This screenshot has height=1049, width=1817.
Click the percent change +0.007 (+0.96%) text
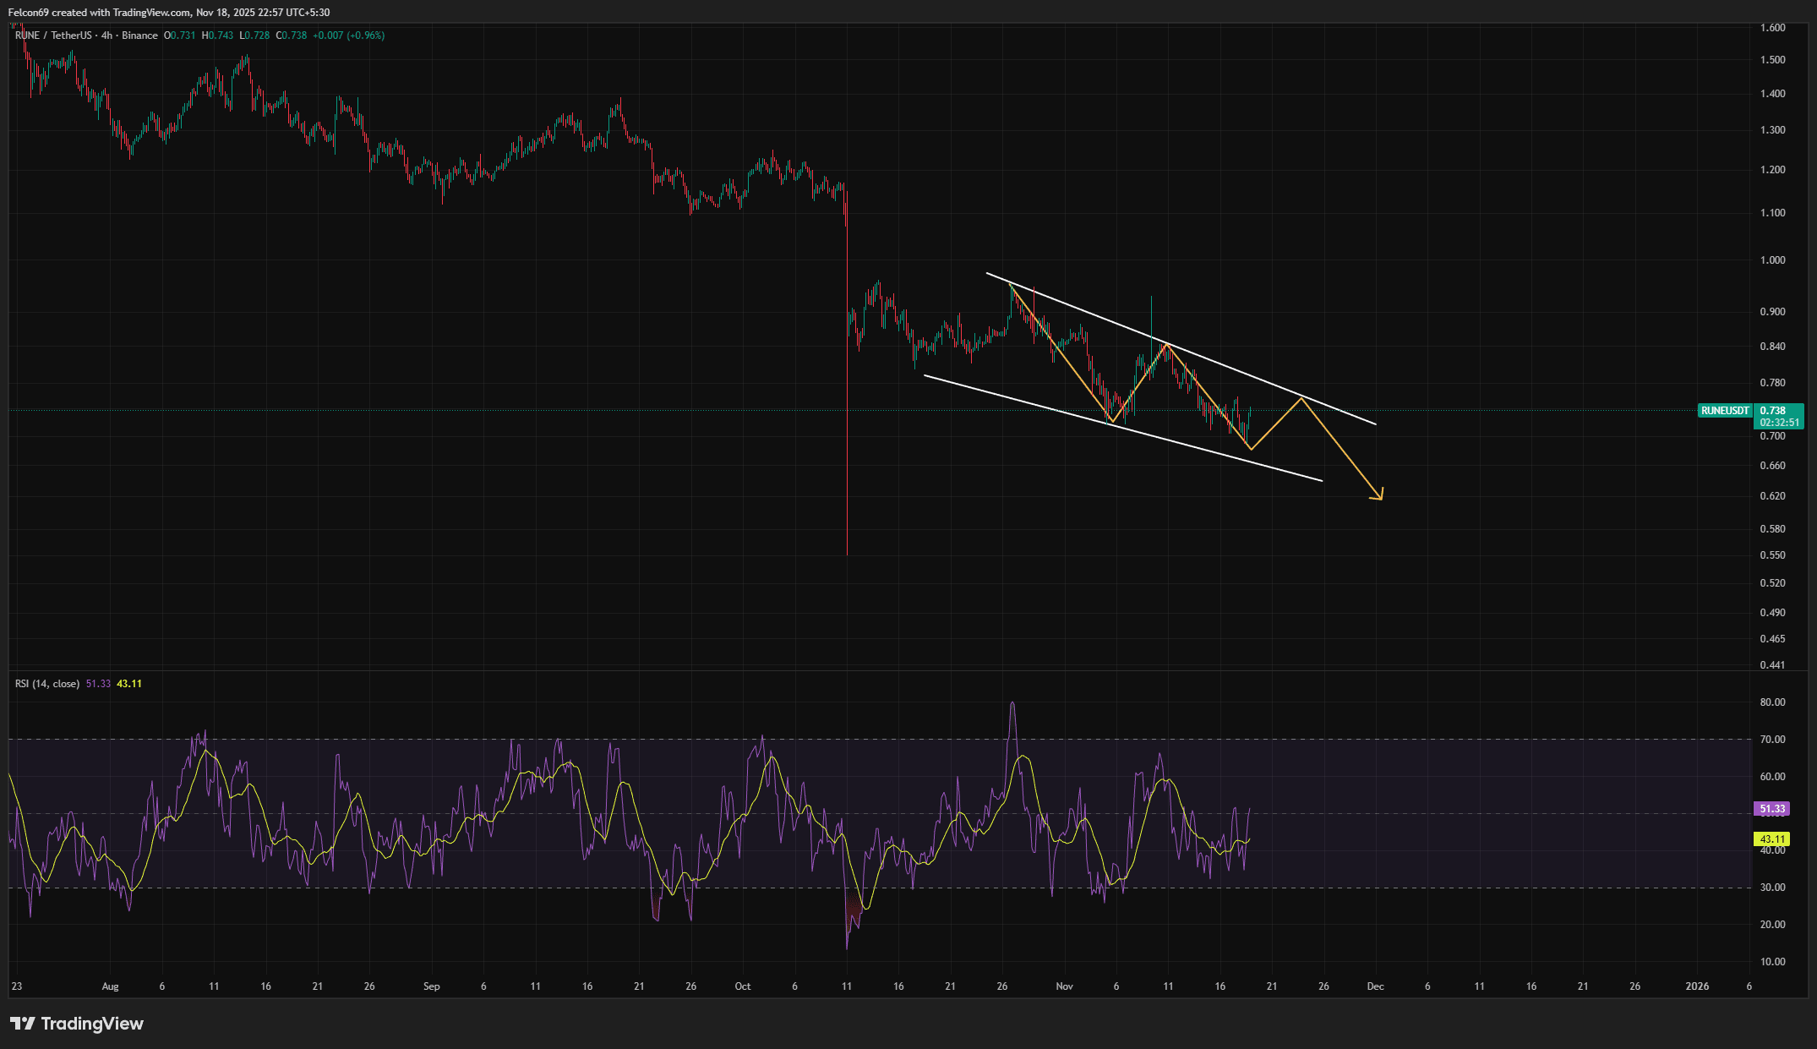(x=348, y=36)
